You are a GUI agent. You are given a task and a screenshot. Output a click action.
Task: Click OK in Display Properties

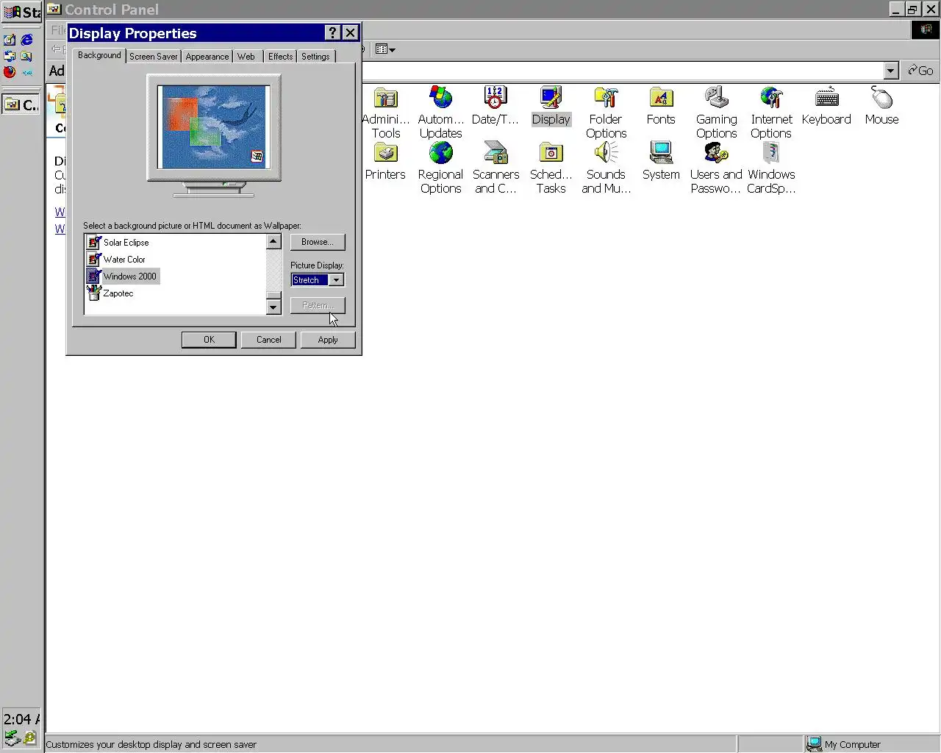point(209,340)
